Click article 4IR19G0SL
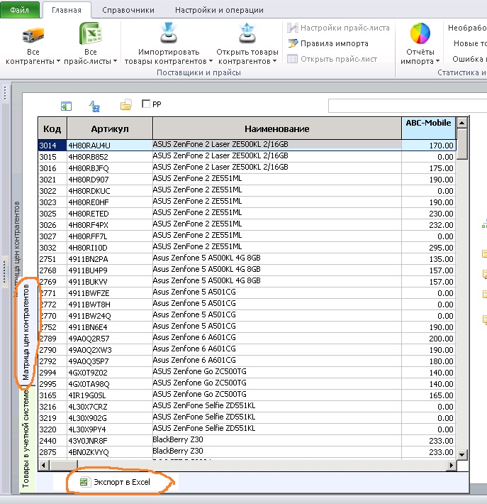Image resolution: width=487 pixels, height=504 pixels. coord(110,395)
